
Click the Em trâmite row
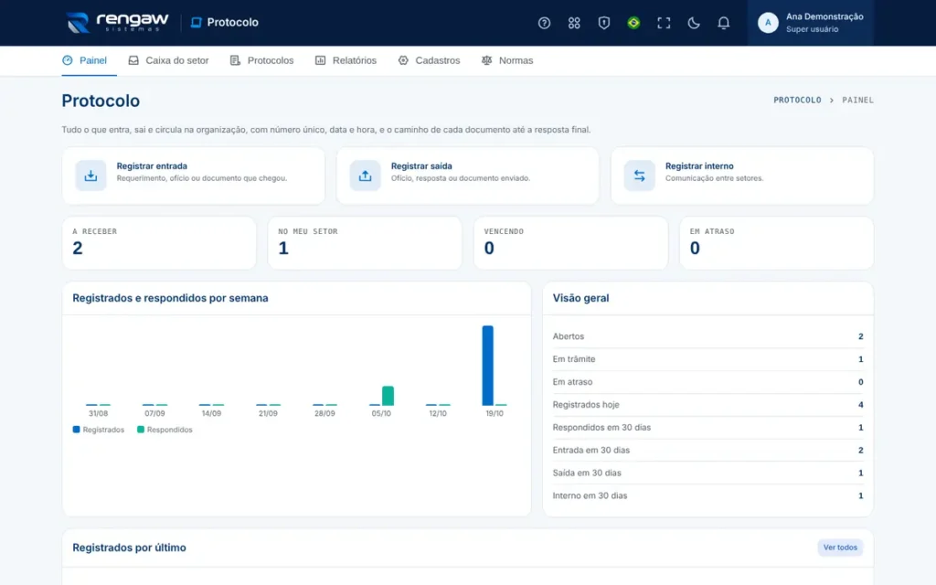708,359
